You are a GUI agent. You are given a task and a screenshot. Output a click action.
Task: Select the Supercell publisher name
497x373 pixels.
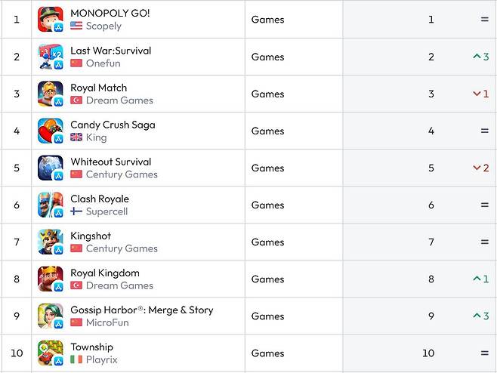coord(106,211)
